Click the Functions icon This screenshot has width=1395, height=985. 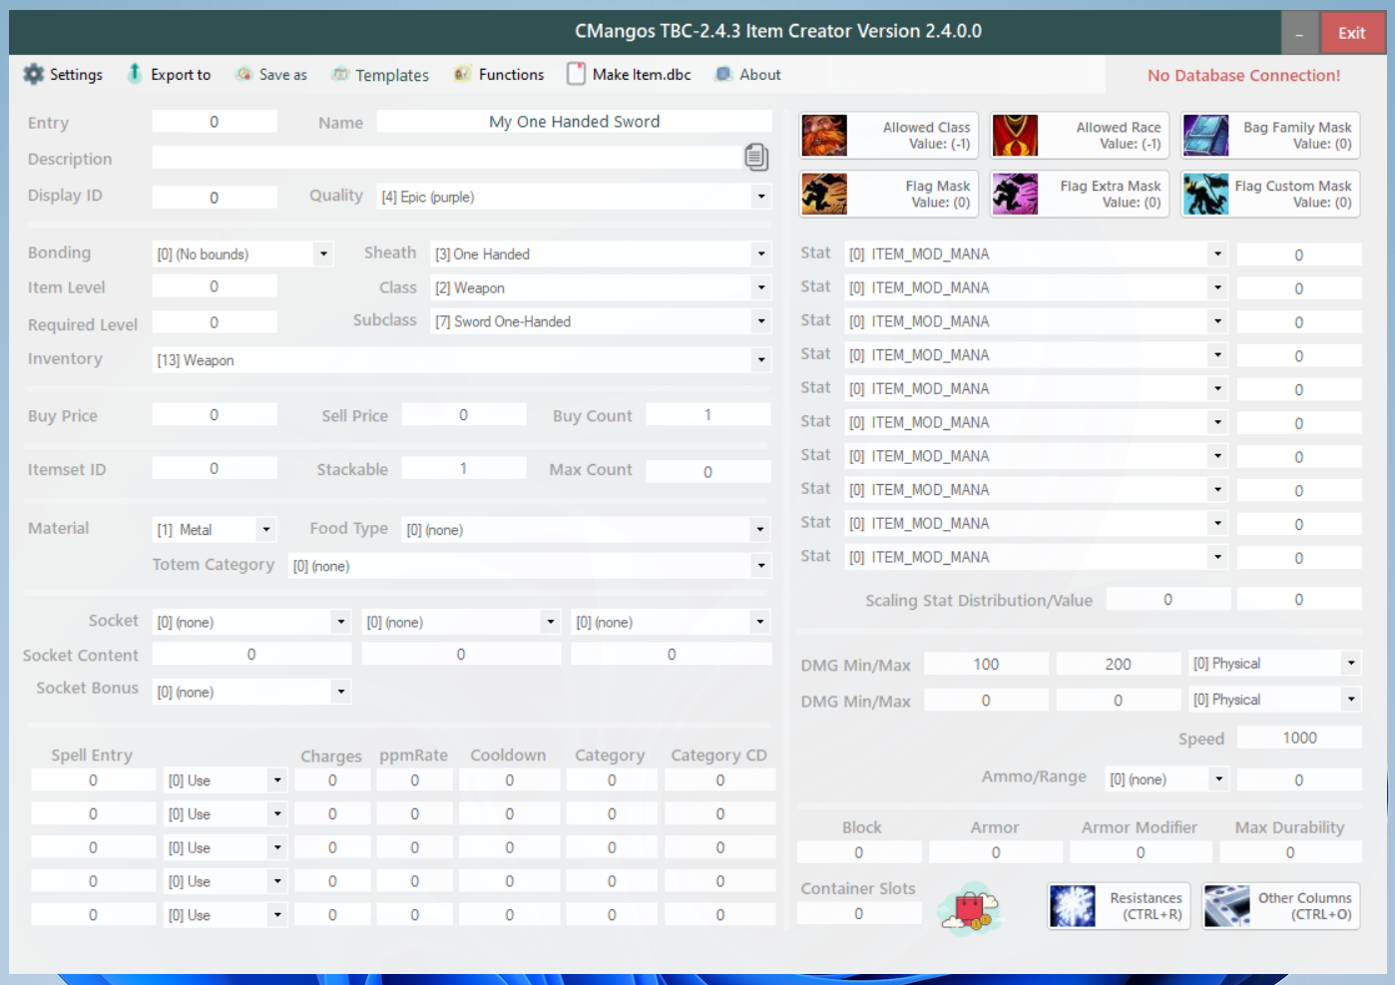pos(462,74)
